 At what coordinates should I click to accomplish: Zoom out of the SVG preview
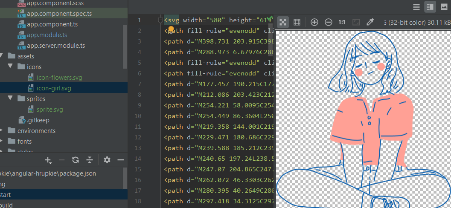pos(328,22)
